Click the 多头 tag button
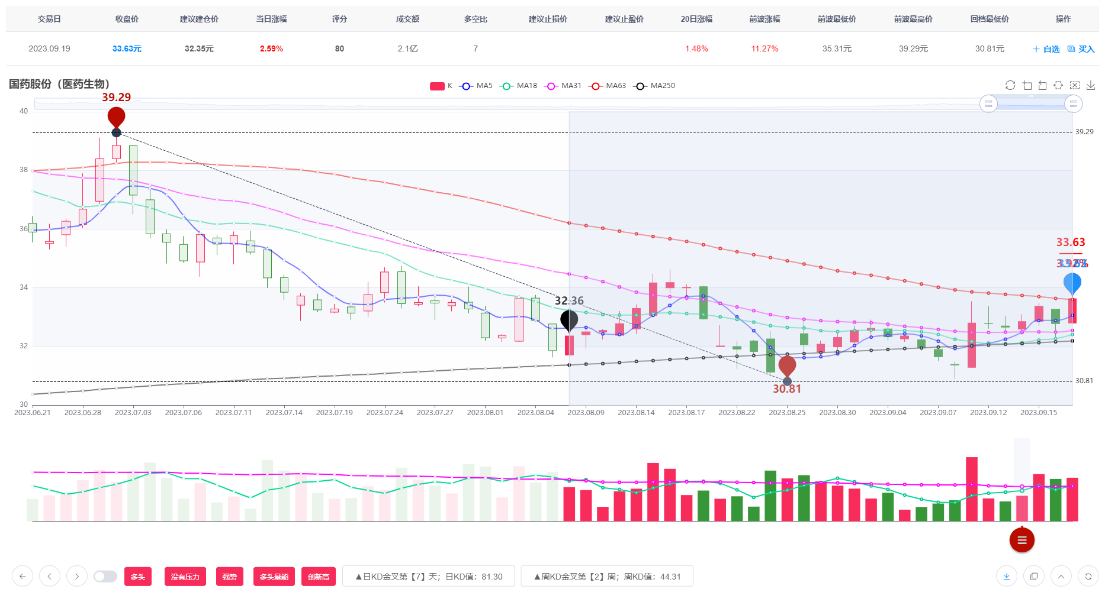1105x589 pixels. coord(138,577)
